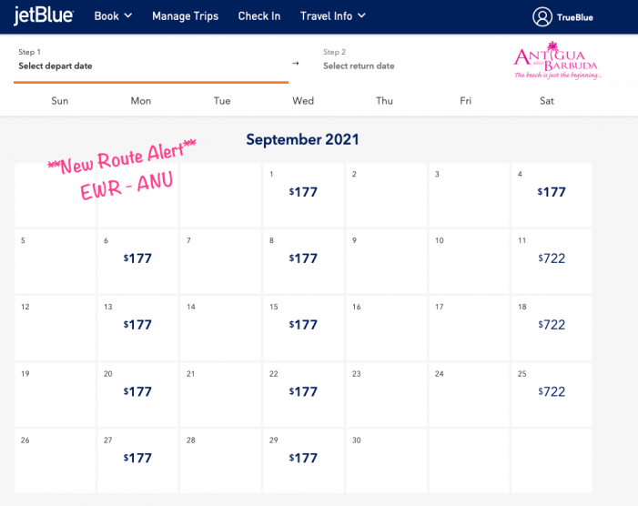Select September 22 fare of $177

click(x=303, y=392)
